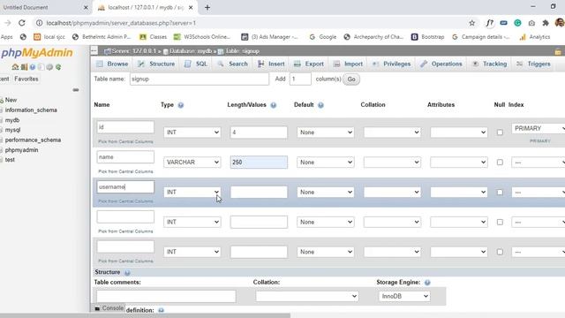Screen dimensions: 565x318
Task: Open the Search tab
Action: click(x=233, y=64)
